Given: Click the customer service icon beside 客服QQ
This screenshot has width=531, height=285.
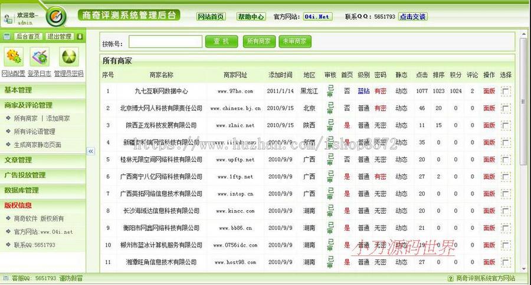Looking at the screenshot, I should pos(6,279).
